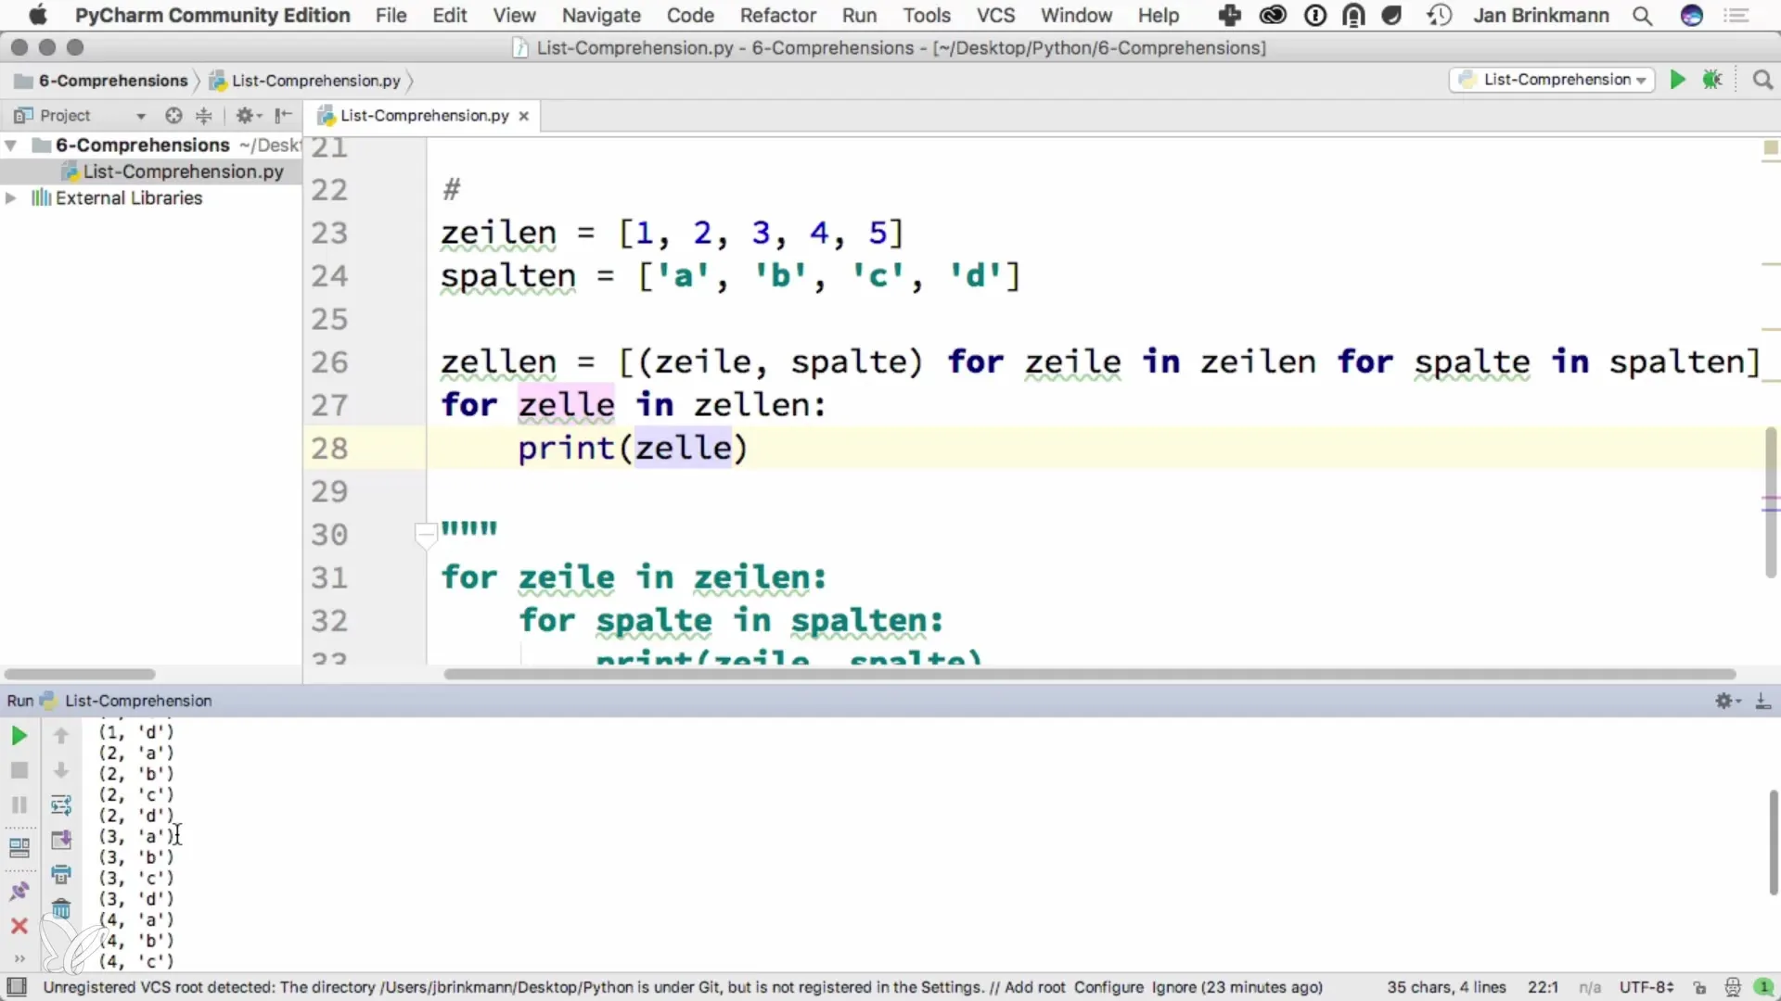The image size is (1781, 1001).
Task: Close the List-Comprehension.py editor tab
Action: (x=524, y=116)
